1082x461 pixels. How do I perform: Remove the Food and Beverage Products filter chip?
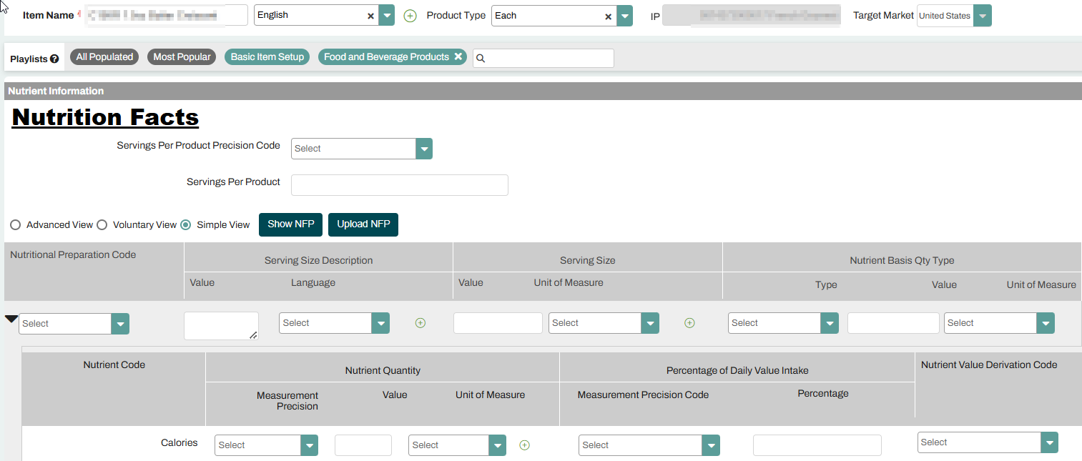[457, 56]
